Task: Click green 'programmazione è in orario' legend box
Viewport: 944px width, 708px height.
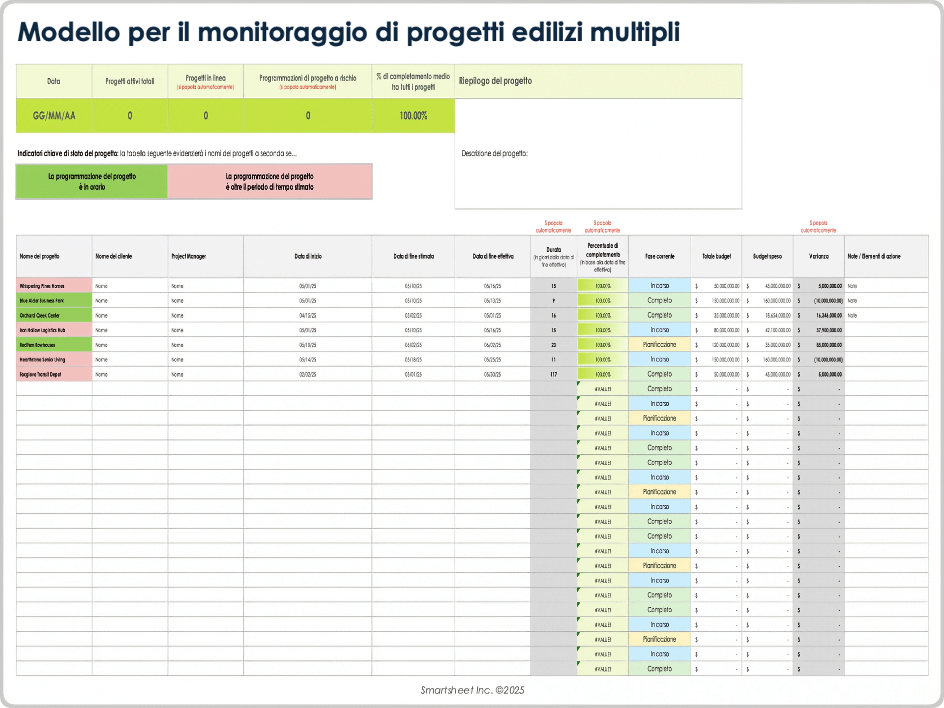Action: click(92, 181)
